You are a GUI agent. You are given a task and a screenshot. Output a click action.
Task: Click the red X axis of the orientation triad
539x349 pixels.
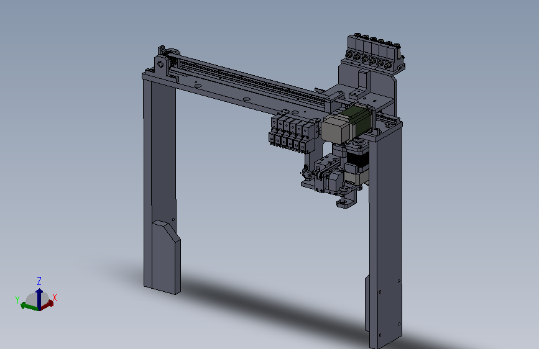point(48,304)
